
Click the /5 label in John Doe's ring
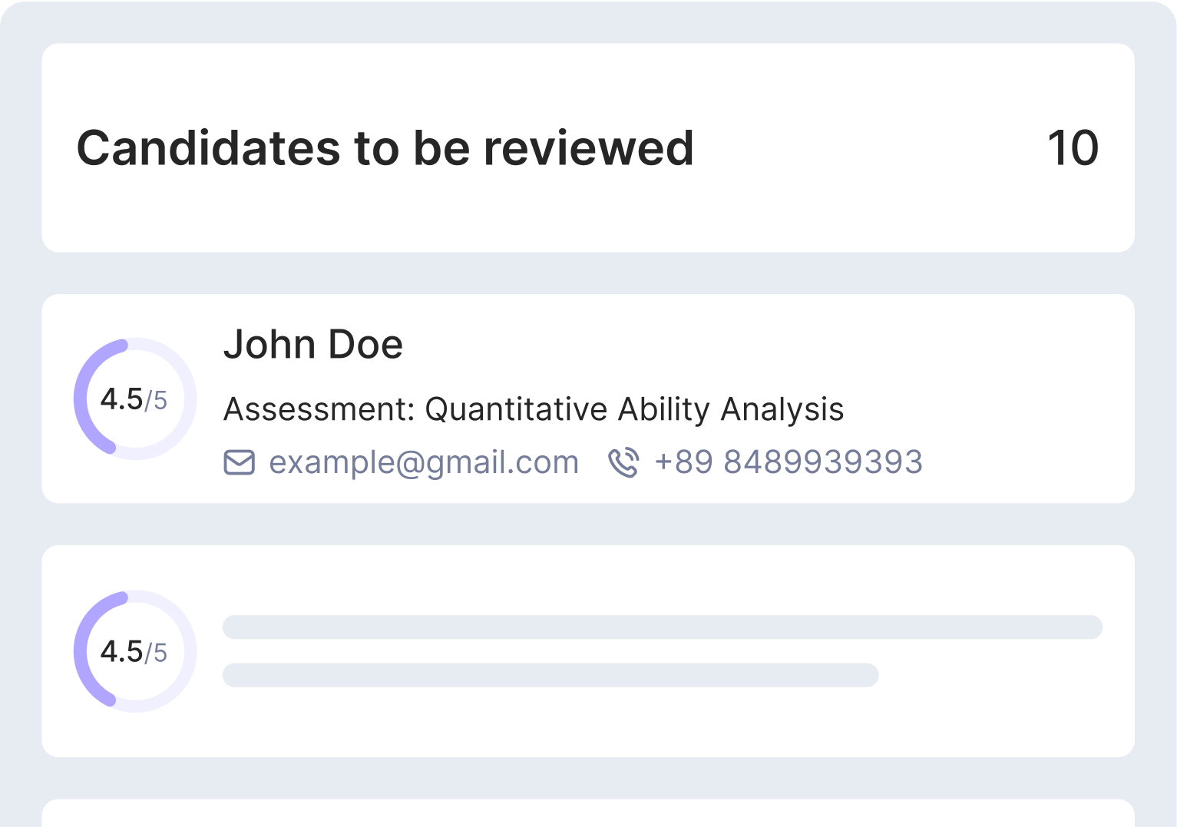[156, 401]
